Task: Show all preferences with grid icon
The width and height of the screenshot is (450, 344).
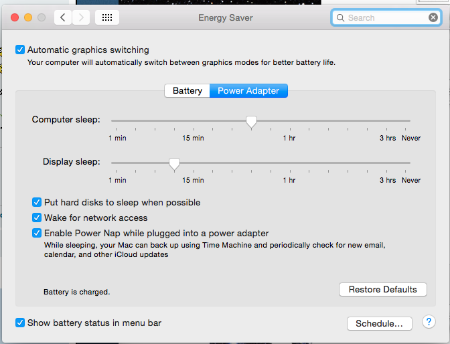Action: [107, 17]
